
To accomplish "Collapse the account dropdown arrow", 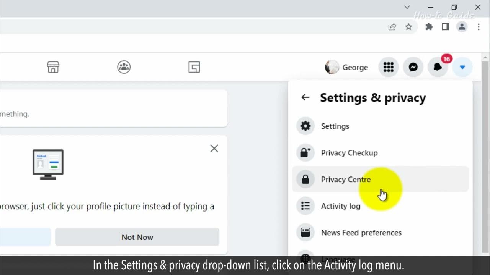I will pos(462,67).
